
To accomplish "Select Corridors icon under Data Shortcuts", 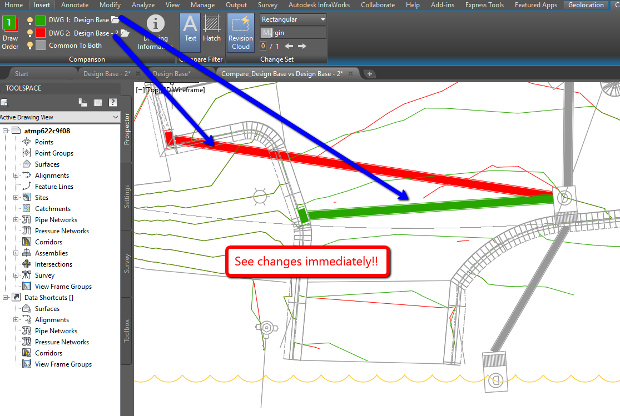I will pos(27,353).
